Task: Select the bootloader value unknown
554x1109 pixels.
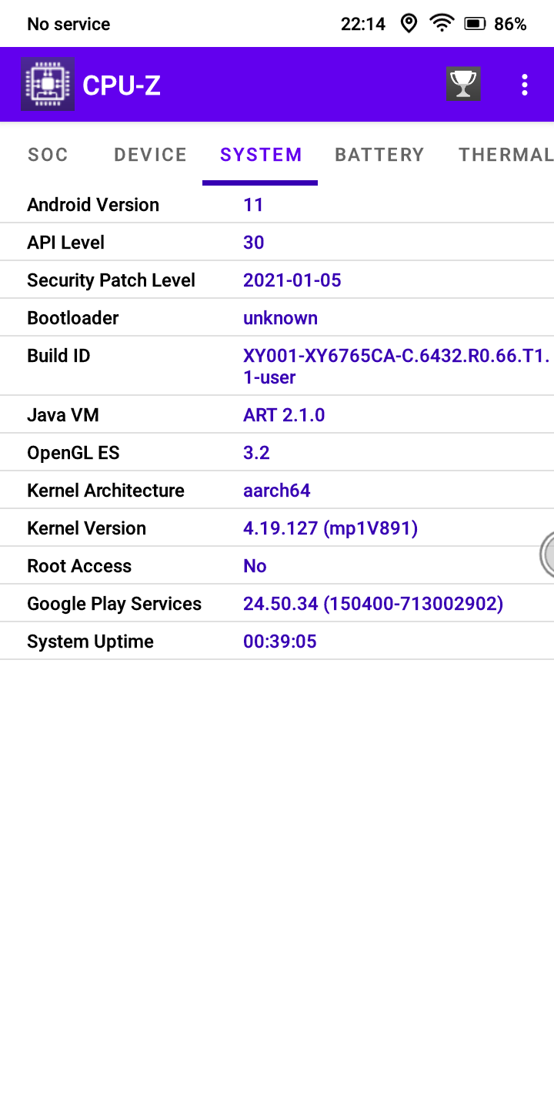Action: pyautogui.click(x=280, y=318)
